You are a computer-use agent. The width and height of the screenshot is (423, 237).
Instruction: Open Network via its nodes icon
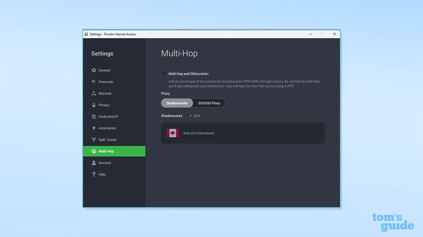pos(94,93)
